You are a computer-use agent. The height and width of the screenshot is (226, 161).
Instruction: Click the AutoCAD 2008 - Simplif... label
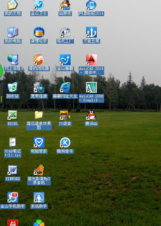coord(91,98)
